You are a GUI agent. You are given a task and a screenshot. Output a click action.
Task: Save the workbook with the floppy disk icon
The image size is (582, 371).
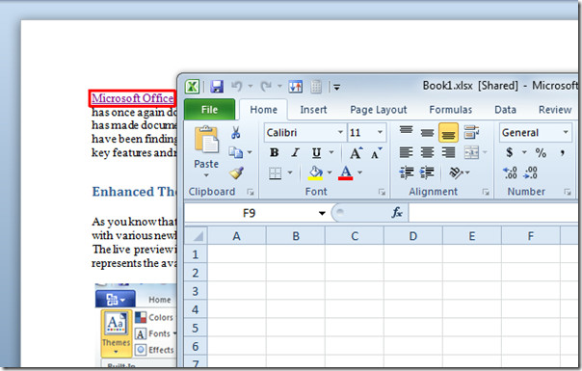click(217, 87)
